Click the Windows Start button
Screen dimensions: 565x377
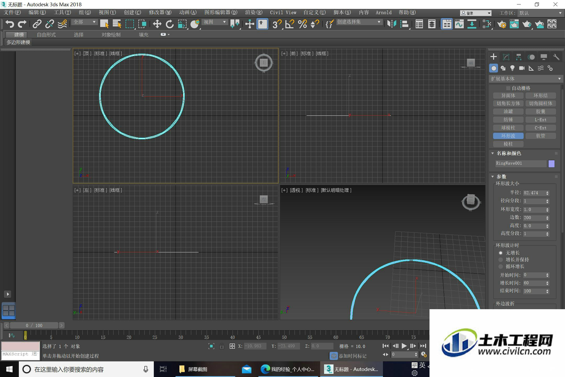click(x=9, y=369)
